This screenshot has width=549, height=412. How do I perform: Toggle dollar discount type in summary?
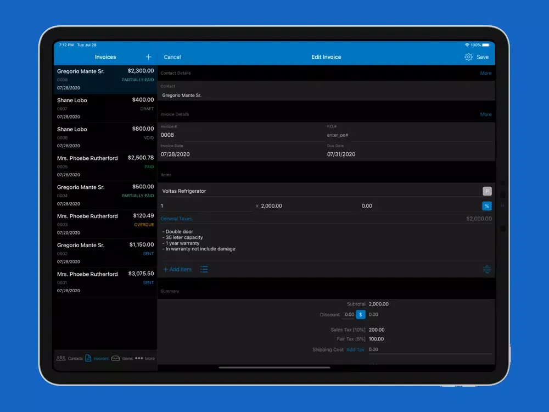coord(361,315)
